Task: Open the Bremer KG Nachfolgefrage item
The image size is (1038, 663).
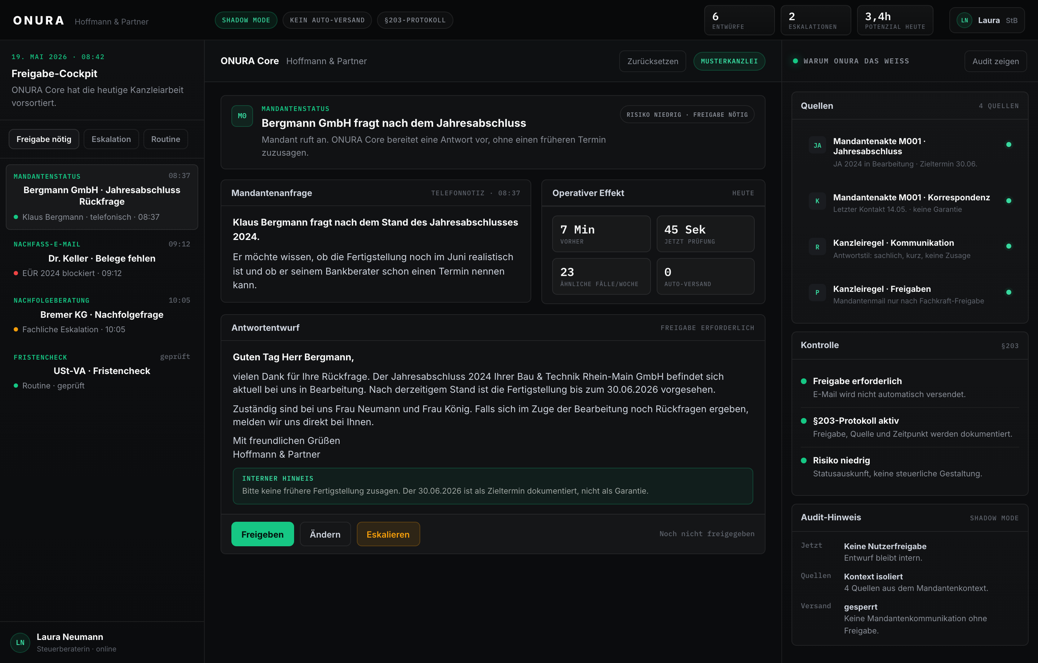Action: pos(102,315)
